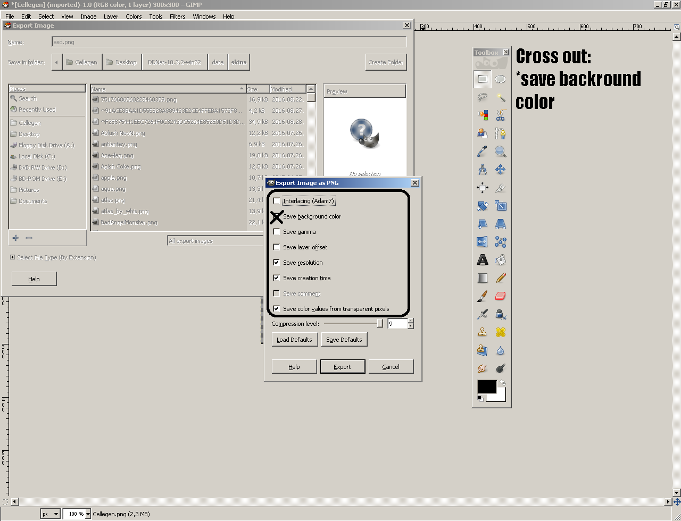Screen dimensions: 681x521
Task: Choose the Bucket Fill tool
Action: point(500,260)
